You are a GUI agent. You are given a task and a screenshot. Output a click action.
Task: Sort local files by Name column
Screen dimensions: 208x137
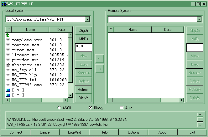pyautogui.click(x=30, y=29)
